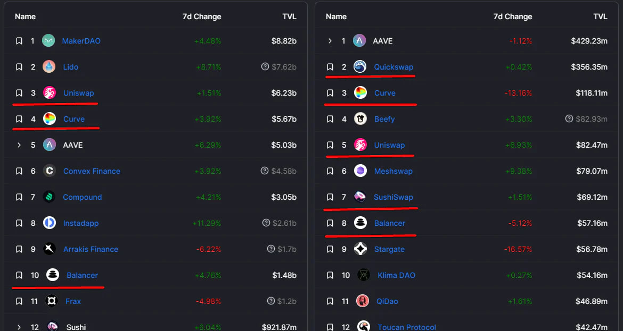Click the Beefy cow logo
Screen dimensions: 623x331
(x=360, y=119)
